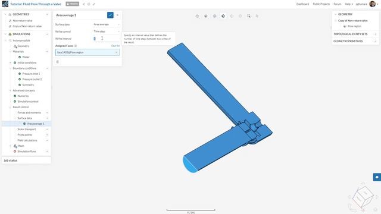381x214 pixels.
Task: Select Symmetry boundary condition
Action: tap(28, 85)
